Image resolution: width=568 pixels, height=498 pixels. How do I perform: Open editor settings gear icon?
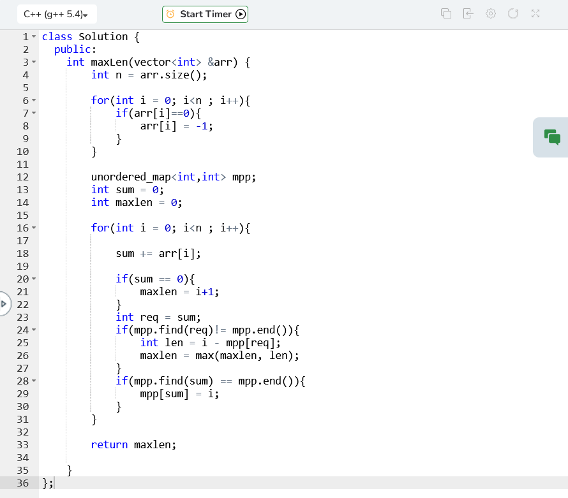tap(491, 14)
